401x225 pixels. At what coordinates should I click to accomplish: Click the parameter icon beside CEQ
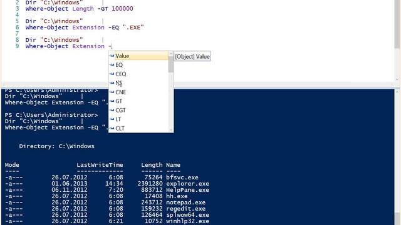coord(112,74)
